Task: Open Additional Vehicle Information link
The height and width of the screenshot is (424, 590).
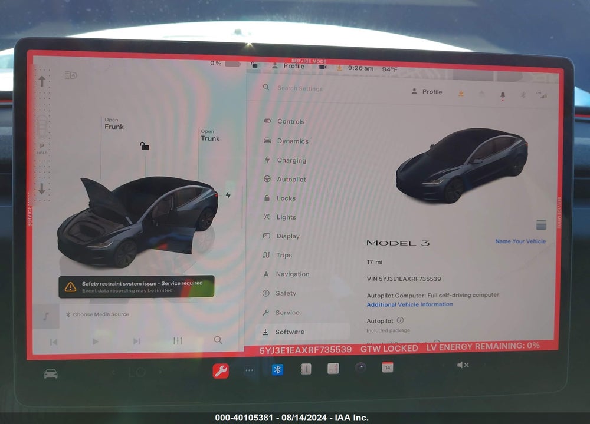Action: pos(410,304)
